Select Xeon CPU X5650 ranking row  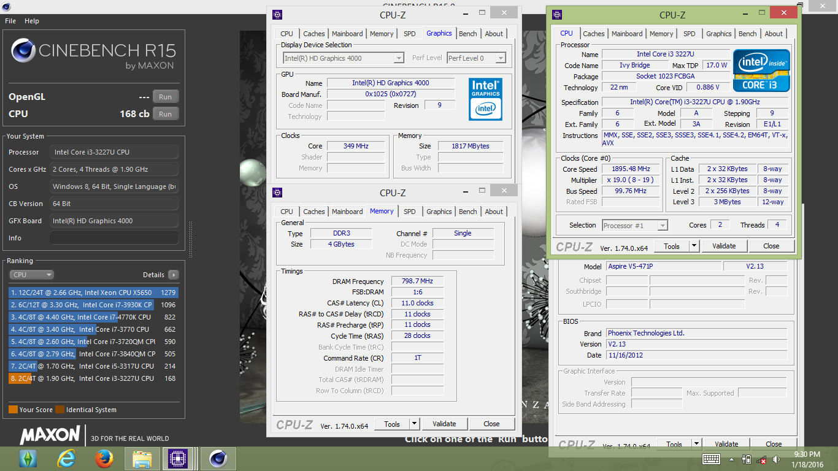[93, 293]
